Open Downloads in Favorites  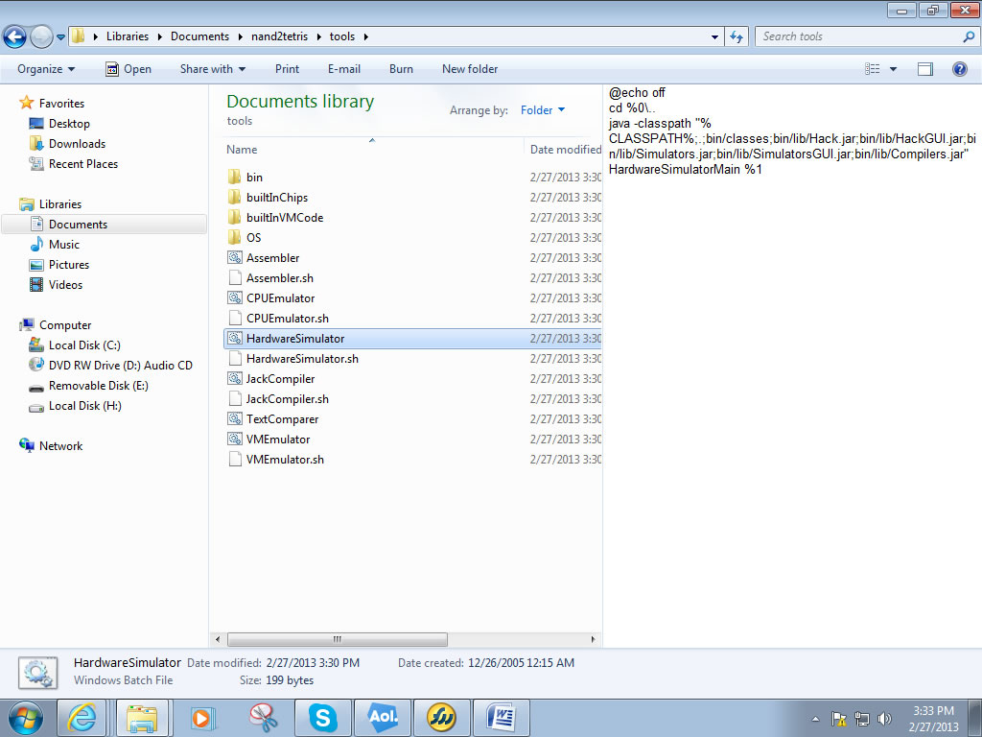pos(77,144)
